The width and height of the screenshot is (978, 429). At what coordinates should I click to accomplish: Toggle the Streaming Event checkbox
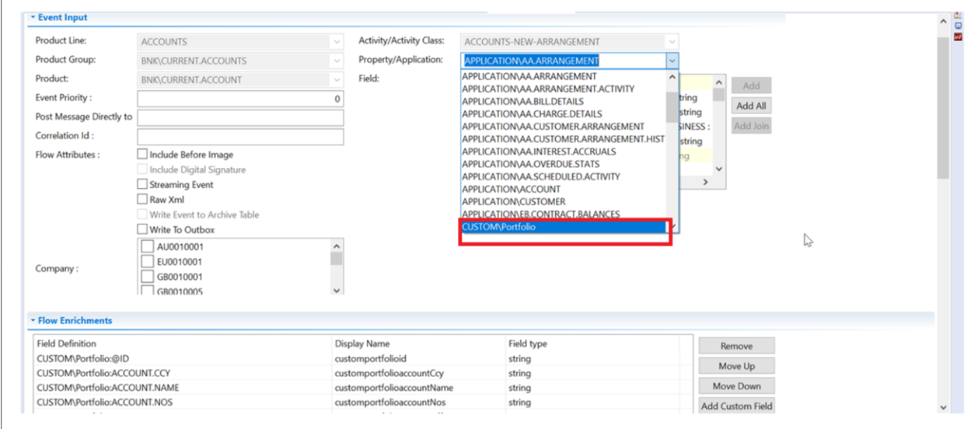click(142, 185)
